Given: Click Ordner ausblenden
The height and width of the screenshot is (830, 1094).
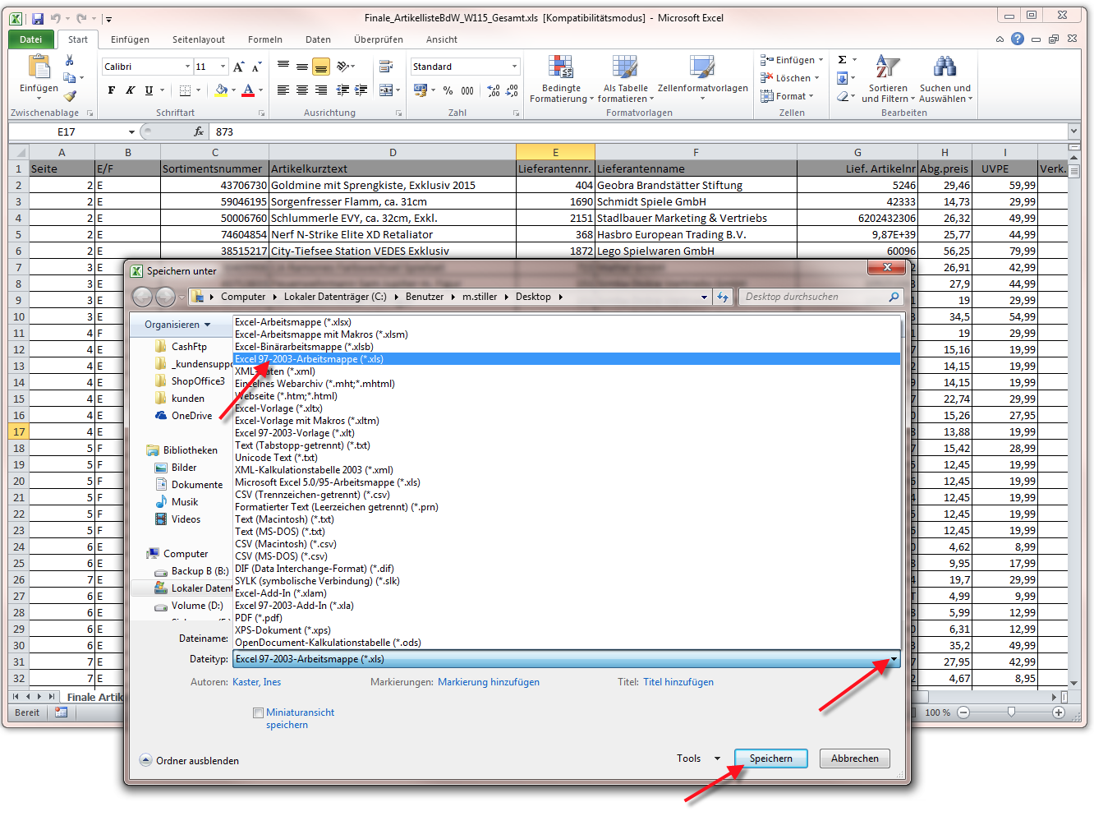Looking at the screenshot, I should (x=190, y=761).
